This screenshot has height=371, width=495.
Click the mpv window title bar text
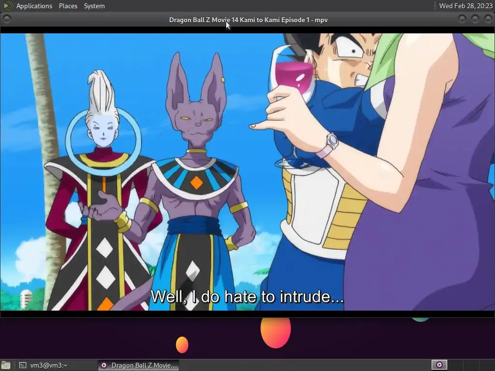click(248, 20)
